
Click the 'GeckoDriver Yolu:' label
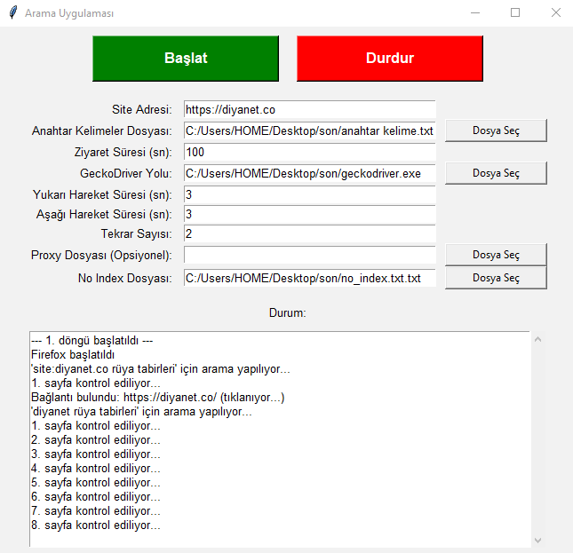click(x=126, y=173)
